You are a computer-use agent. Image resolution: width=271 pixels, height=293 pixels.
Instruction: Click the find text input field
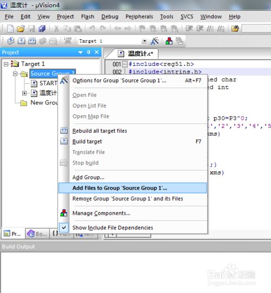pos(256,29)
